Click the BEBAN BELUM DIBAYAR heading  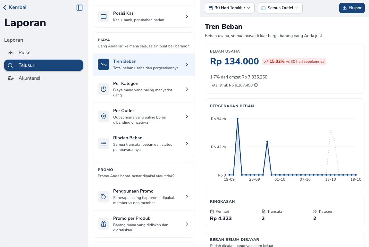(234, 240)
